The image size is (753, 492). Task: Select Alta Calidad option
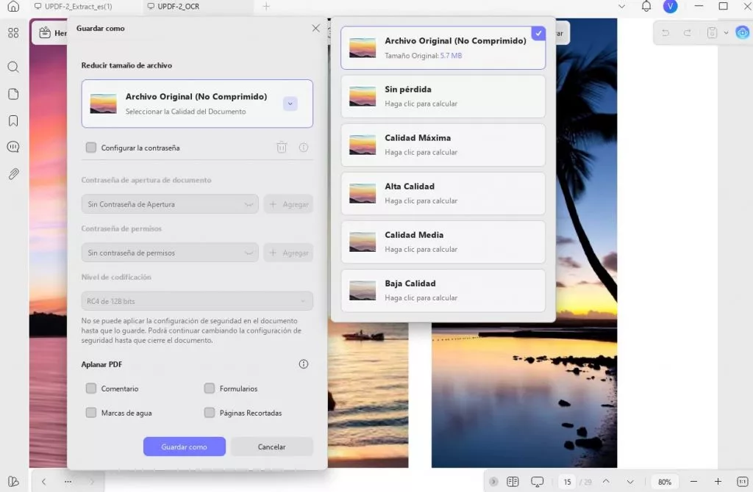tap(443, 193)
